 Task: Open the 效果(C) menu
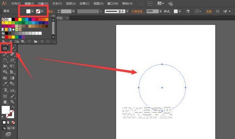[85, 4]
